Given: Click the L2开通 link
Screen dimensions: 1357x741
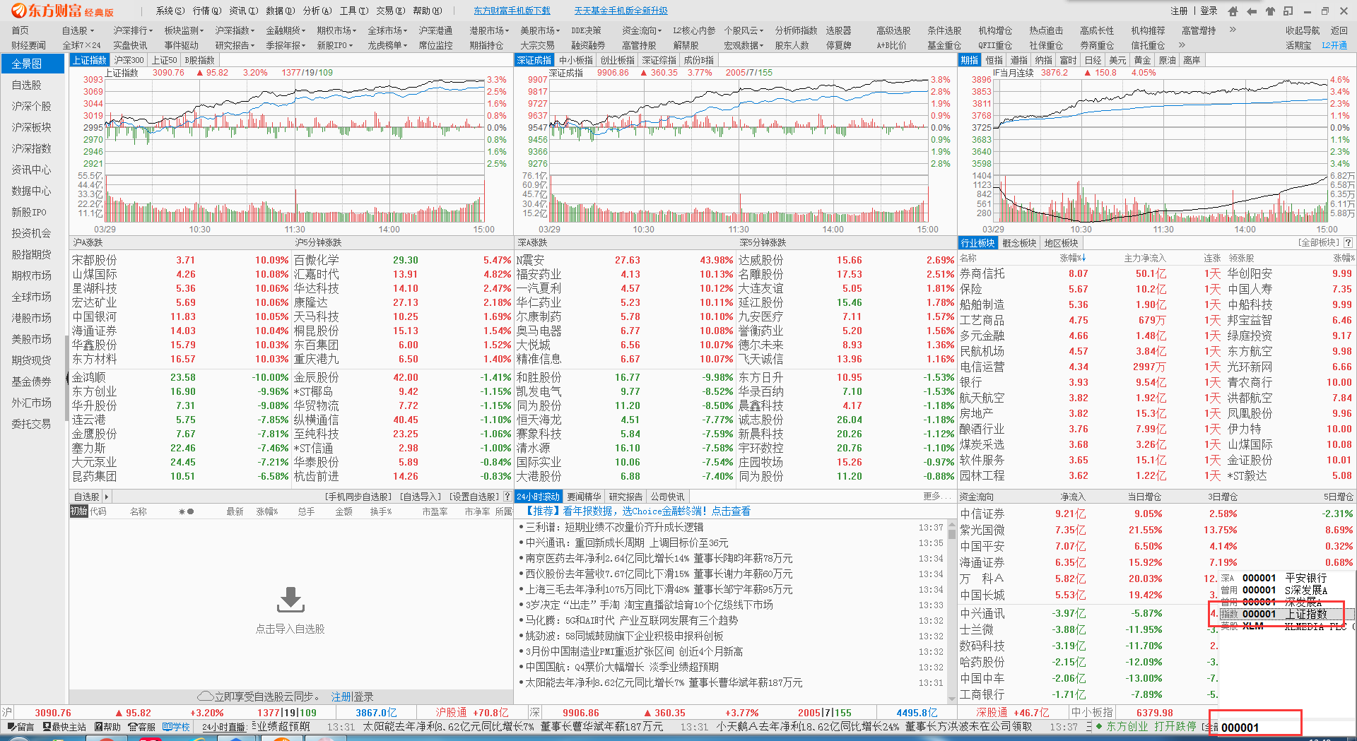Looking at the screenshot, I should pyautogui.click(x=1334, y=45).
